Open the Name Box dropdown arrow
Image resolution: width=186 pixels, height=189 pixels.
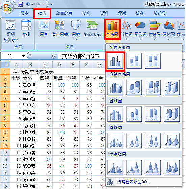click(23, 56)
